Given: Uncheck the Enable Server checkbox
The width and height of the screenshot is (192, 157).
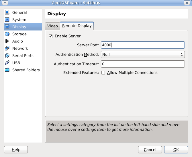Looking at the screenshot, I should (51, 36).
